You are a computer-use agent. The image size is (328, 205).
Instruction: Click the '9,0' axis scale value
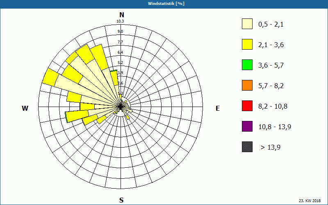point(120,32)
